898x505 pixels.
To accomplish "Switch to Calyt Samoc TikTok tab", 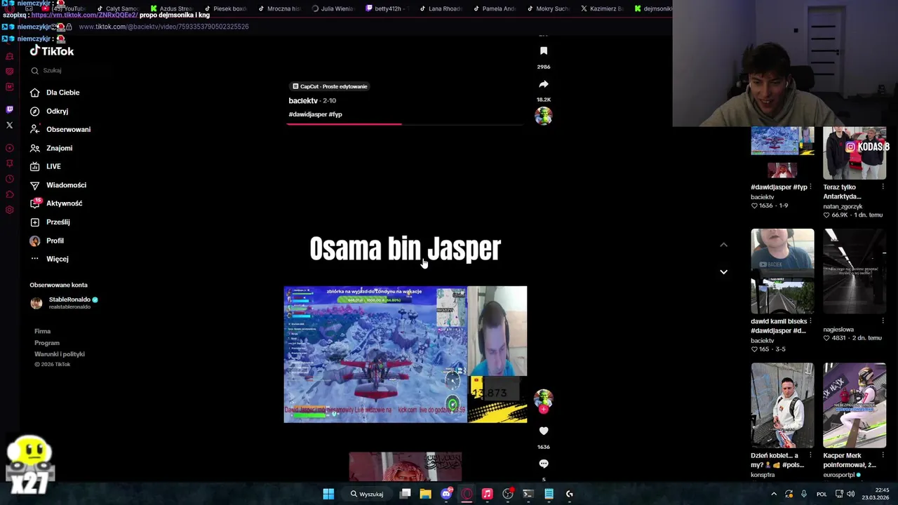I will pyautogui.click(x=119, y=8).
